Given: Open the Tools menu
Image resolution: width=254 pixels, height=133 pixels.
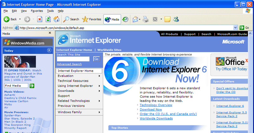Looking at the screenshot, I should click(50, 11).
